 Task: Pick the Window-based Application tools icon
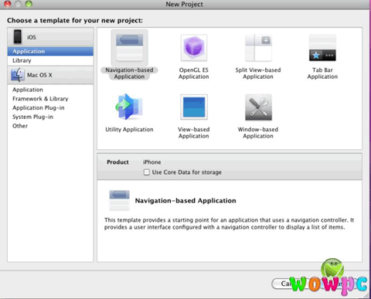click(258, 107)
